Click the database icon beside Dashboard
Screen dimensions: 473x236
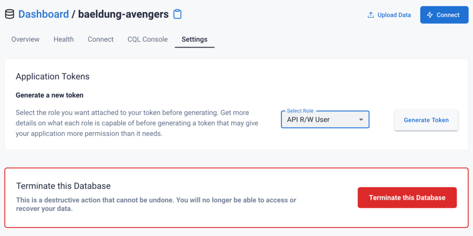point(9,14)
